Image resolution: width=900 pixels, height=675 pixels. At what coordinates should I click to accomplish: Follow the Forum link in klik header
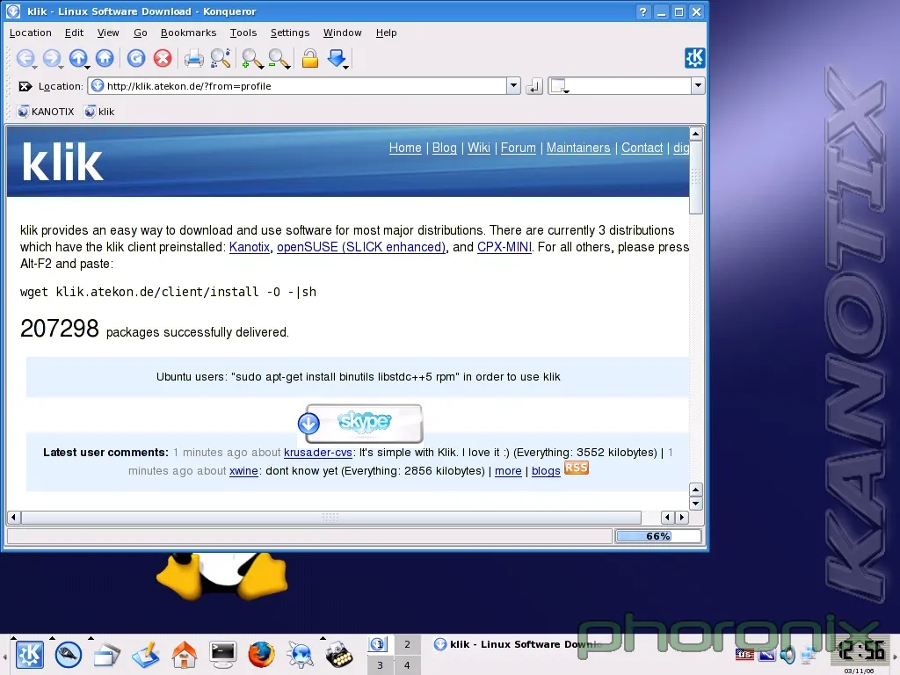[x=519, y=148]
